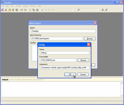Confirm the Config dialog with OK
The height and width of the screenshot is (105, 124).
[x=70, y=74]
